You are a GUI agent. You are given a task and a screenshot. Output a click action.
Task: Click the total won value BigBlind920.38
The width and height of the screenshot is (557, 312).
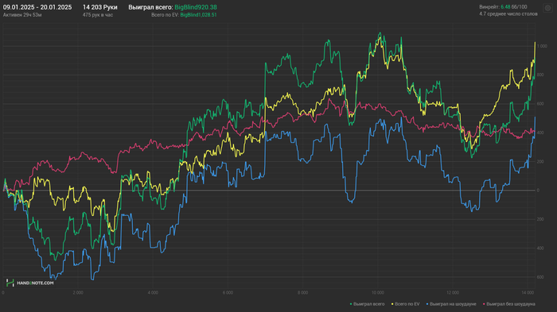[x=196, y=7]
